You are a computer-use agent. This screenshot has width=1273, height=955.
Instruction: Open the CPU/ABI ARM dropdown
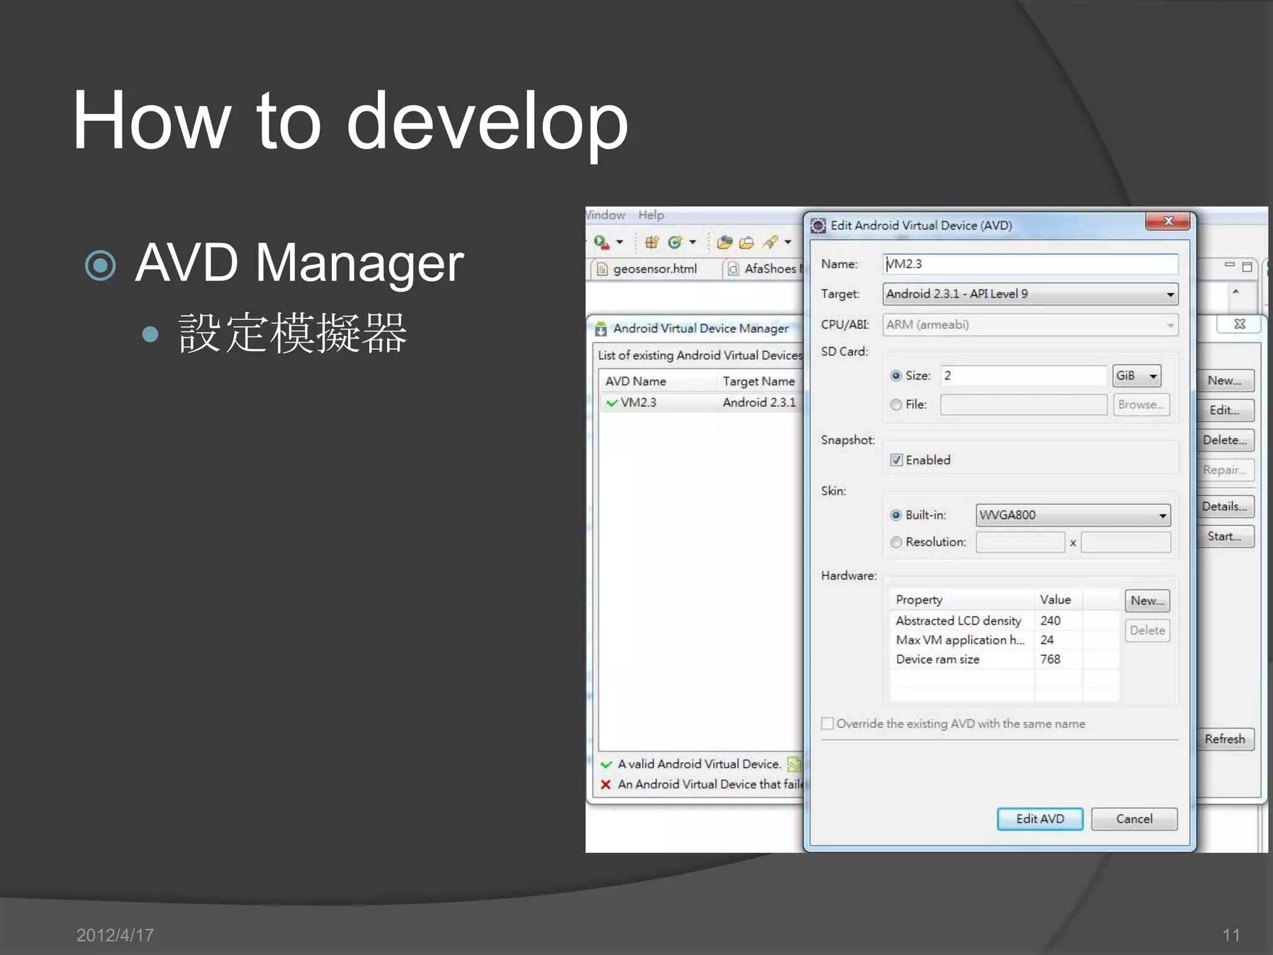pyautogui.click(x=1031, y=325)
